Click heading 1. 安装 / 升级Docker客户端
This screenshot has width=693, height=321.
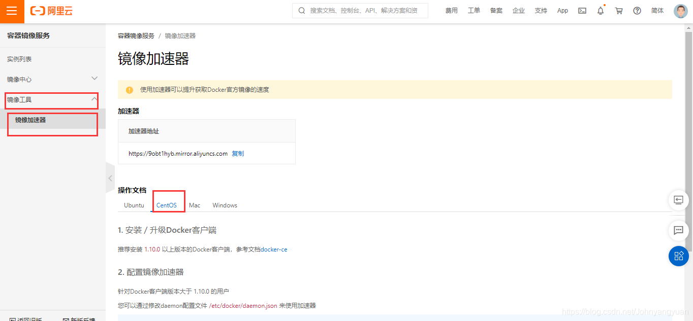tap(167, 230)
